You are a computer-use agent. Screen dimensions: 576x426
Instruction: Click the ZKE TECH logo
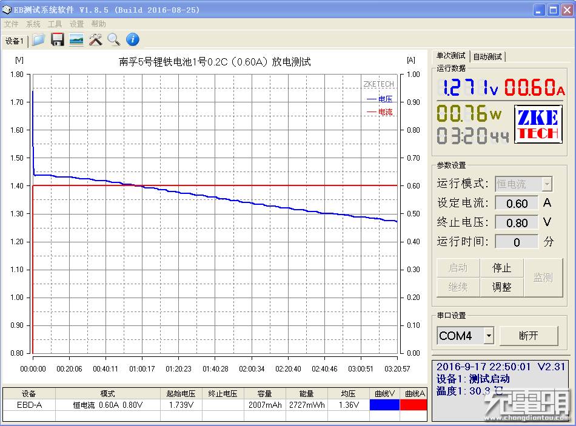tap(538, 124)
